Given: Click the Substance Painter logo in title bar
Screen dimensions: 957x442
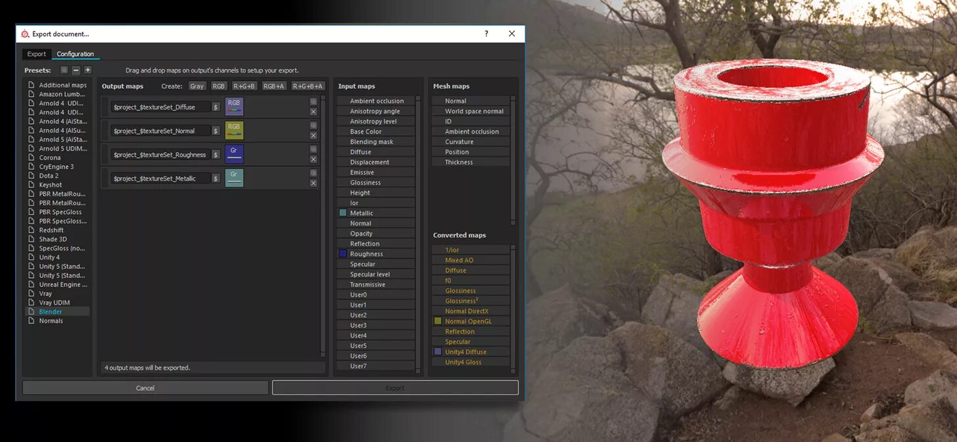Looking at the screenshot, I should 25,34.
